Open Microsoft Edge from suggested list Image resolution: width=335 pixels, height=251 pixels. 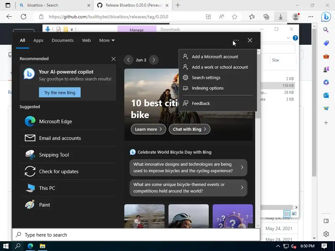click(x=68, y=122)
